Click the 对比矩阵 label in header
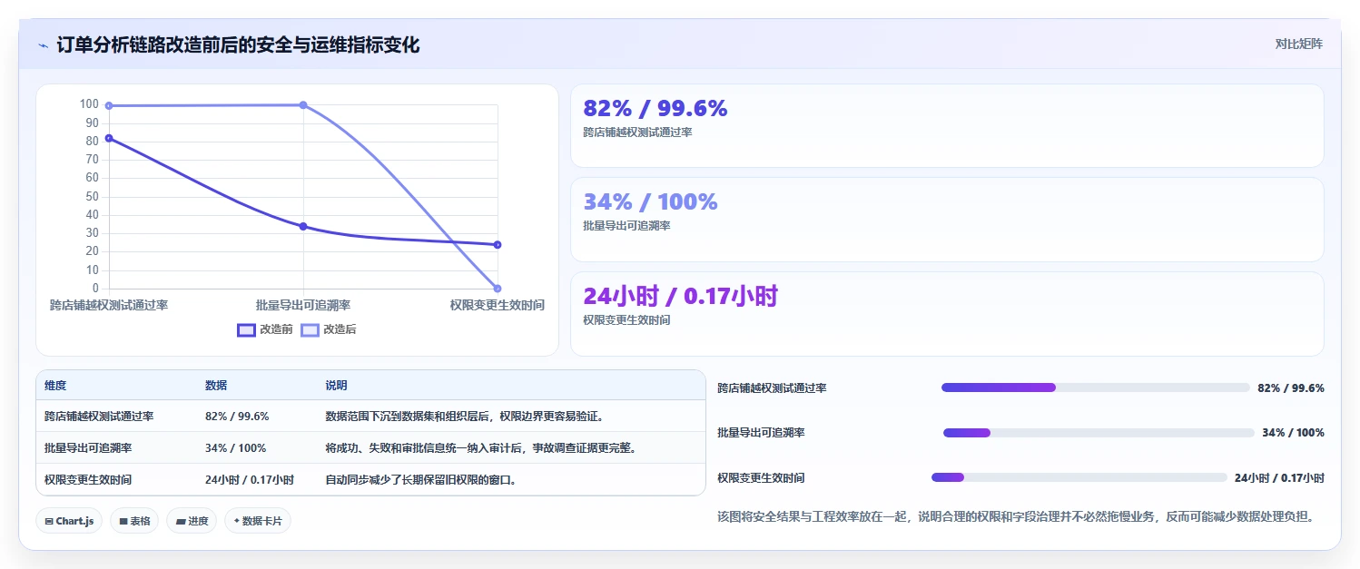Viewport: 1360px width, 569px height. click(x=1299, y=44)
